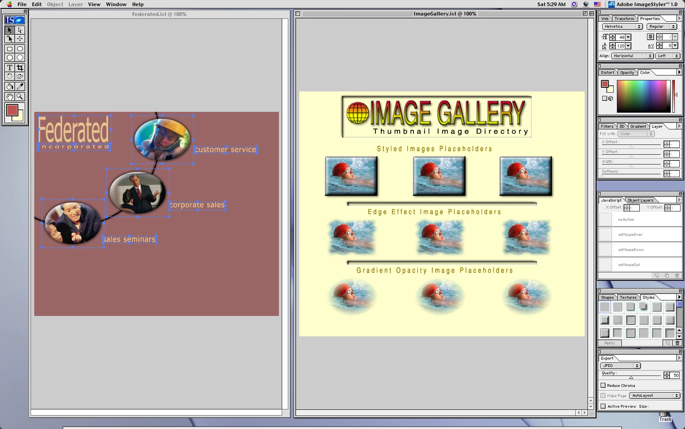Open the tracking value 0 dropdown arrow
The height and width of the screenshot is (429, 685).
pyautogui.click(x=675, y=46)
